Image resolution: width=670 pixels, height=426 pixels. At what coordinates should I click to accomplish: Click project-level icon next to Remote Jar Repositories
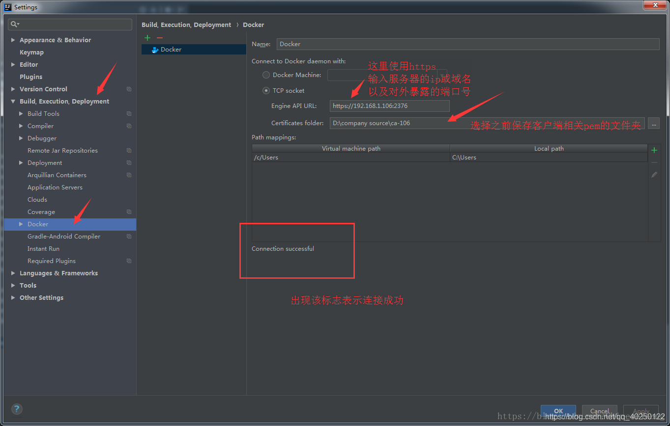129,151
